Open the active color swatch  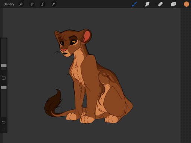click(x=187, y=4)
